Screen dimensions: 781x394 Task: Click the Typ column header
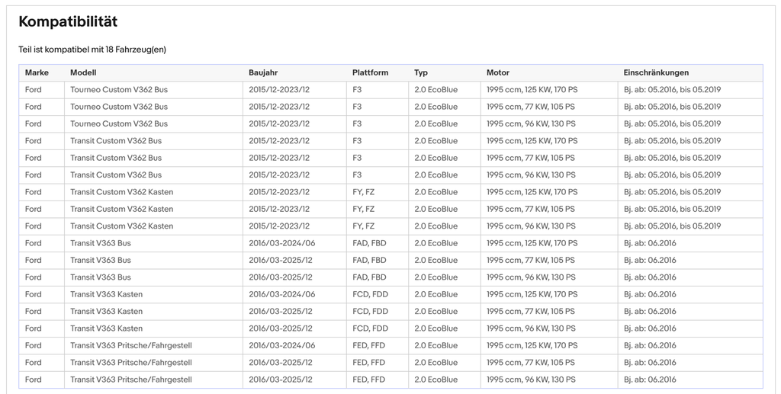click(421, 72)
